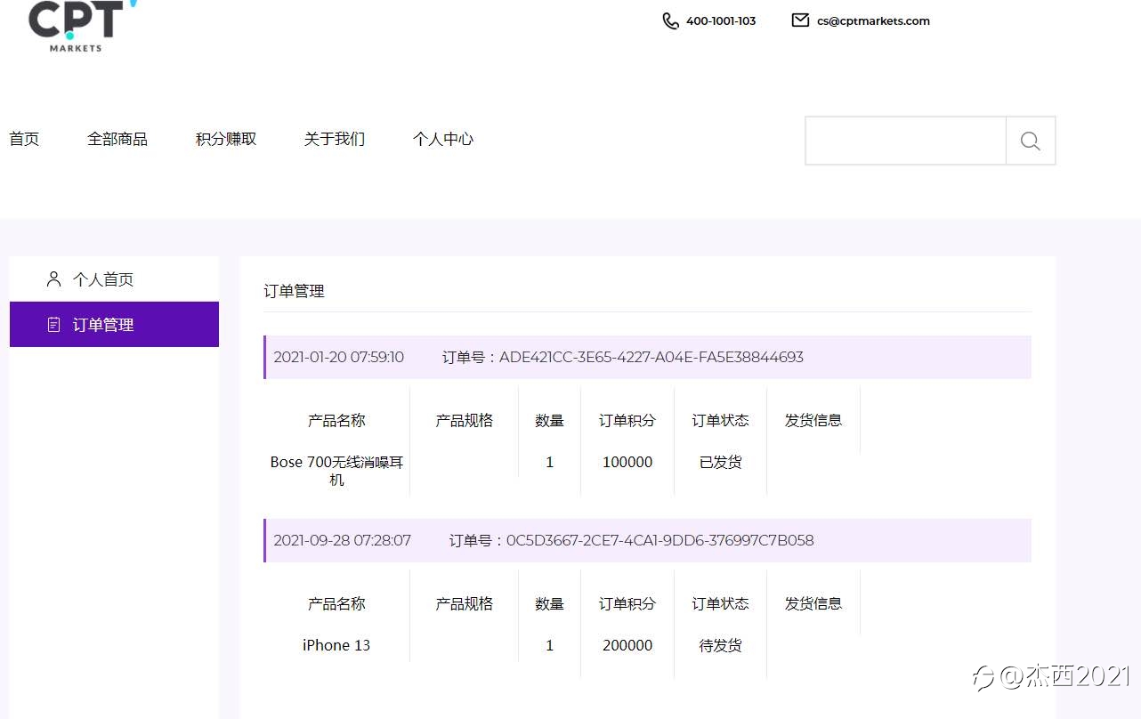Click quantity 1 in the Bose order

pyautogui.click(x=549, y=462)
